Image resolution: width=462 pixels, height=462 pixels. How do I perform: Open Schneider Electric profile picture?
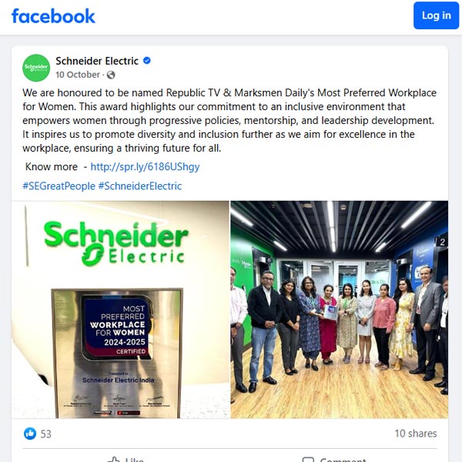[x=36, y=68]
